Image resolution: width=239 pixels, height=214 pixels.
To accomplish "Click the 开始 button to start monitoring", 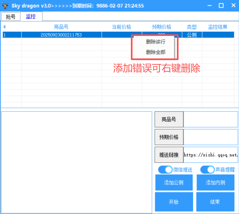I will (x=174, y=202).
